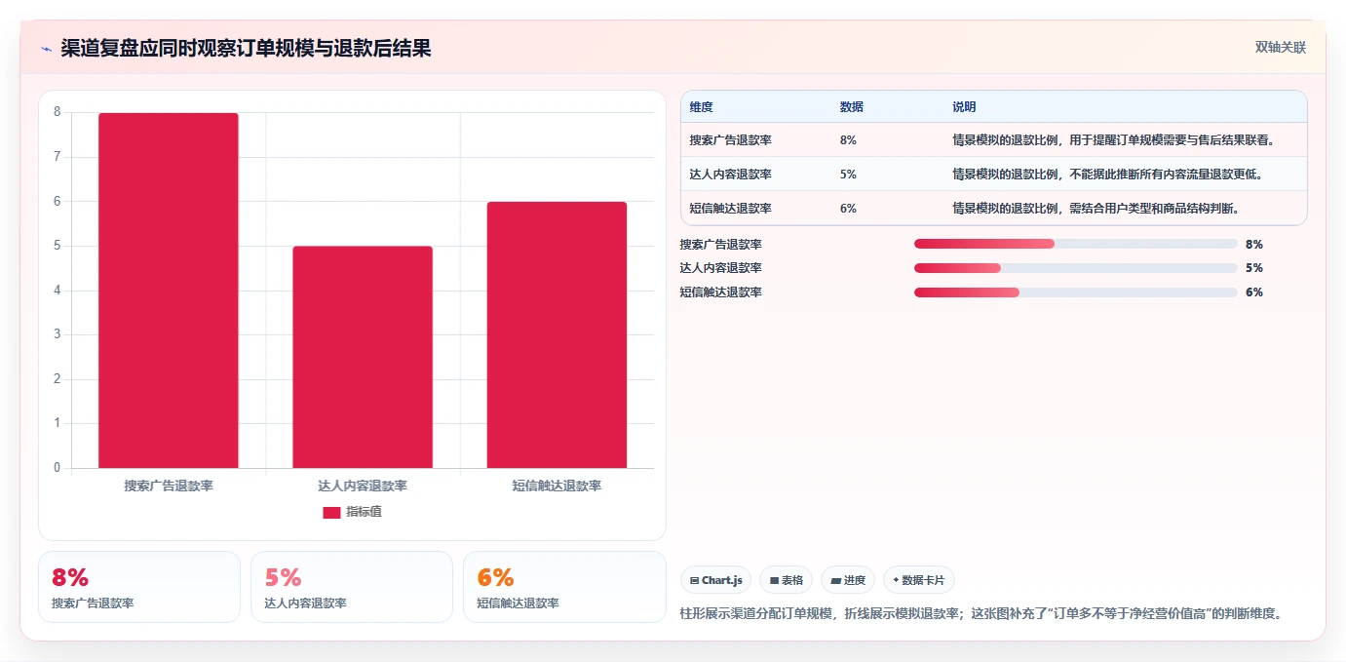Click the 8% value in the table
Image resolution: width=1346 pixels, height=662 pixels.
(x=848, y=140)
